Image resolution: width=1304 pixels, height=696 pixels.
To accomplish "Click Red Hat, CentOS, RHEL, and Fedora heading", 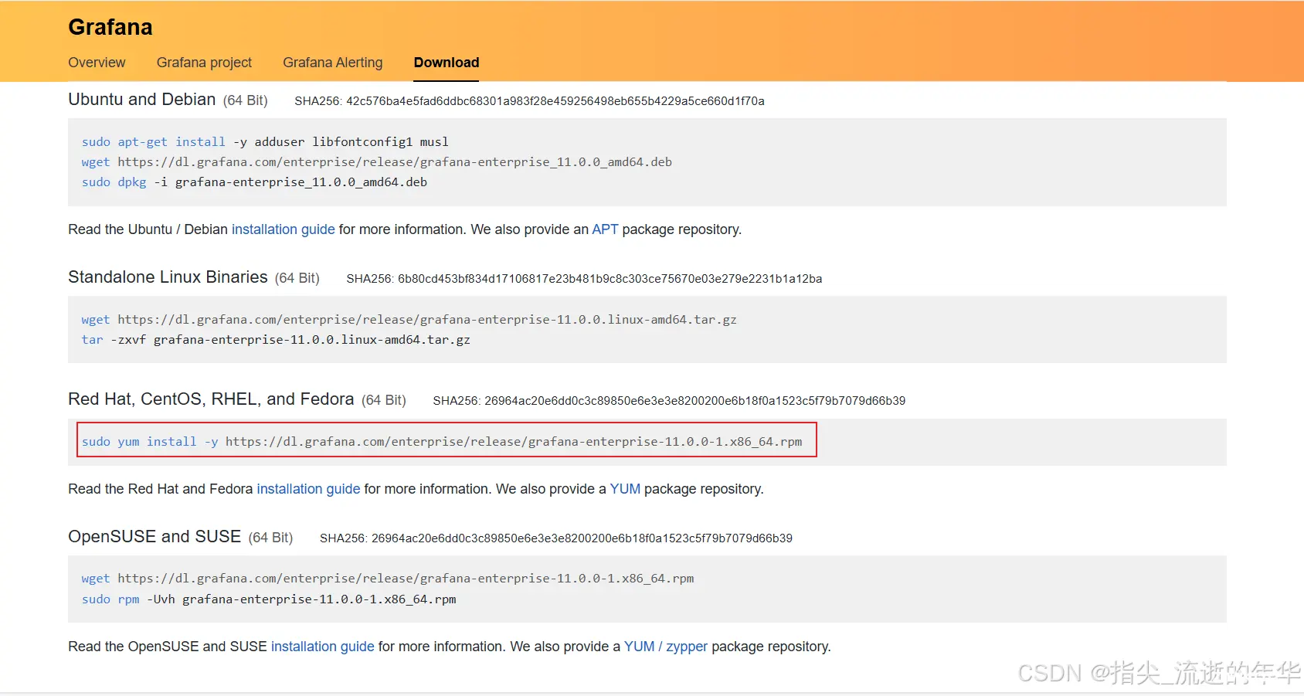I will point(211,399).
